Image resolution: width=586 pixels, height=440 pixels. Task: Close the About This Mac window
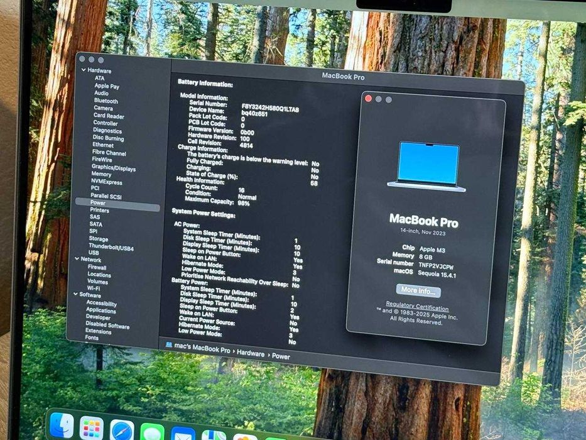tap(369, 99)
